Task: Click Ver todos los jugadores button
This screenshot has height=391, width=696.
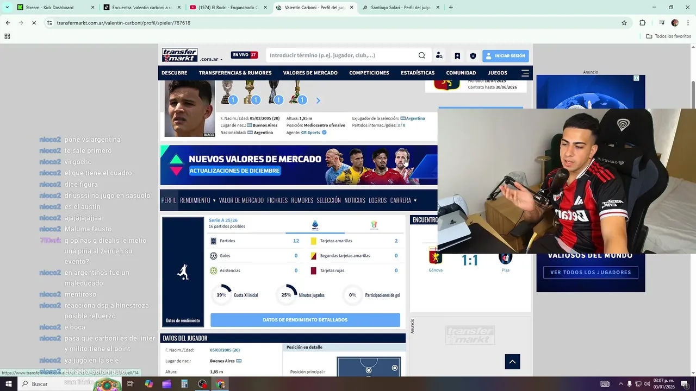Action: pyautogui.click(x=591, y=272)
